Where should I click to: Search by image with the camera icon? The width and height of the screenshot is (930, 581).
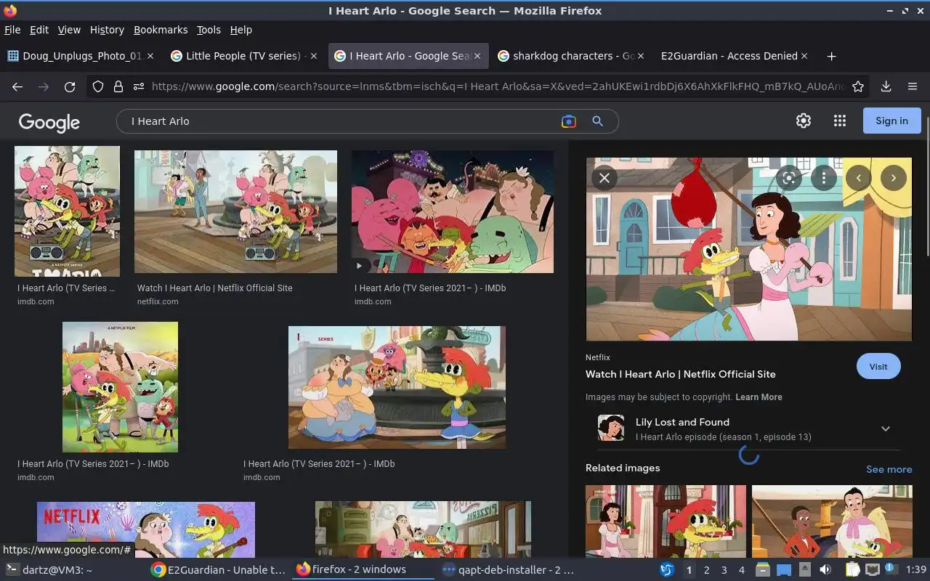point(569,121)
